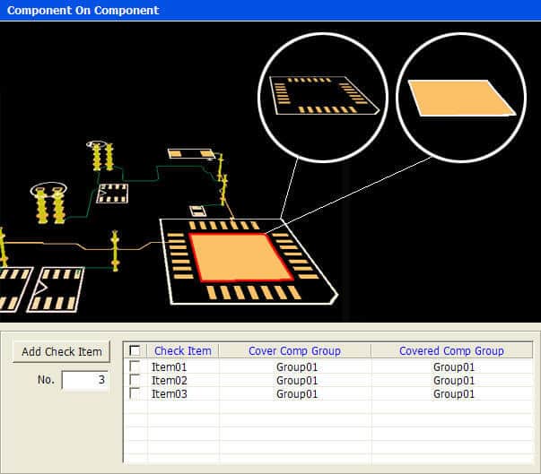Select the Item02 text row
Viewport: 541px width, 474px height.
[x=169, y=381]
